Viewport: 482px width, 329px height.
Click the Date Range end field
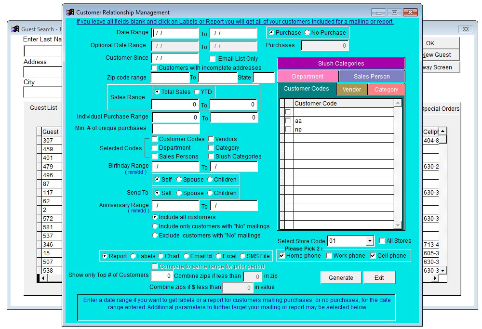click(233, 33)
